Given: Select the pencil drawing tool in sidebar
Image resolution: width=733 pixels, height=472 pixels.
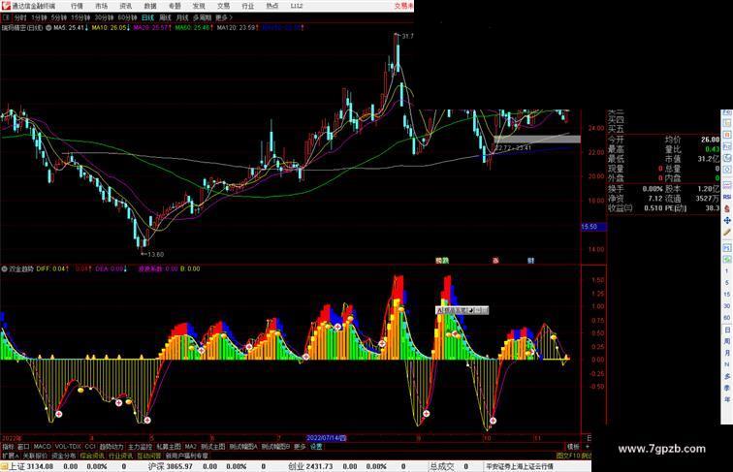Looking at the screenshot, I should [x=727, y=233].
